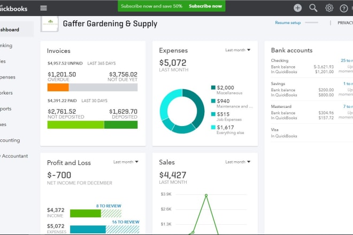353x235 pixels.
Task: Click the Everything else legend color square
Action: (213, 127)
